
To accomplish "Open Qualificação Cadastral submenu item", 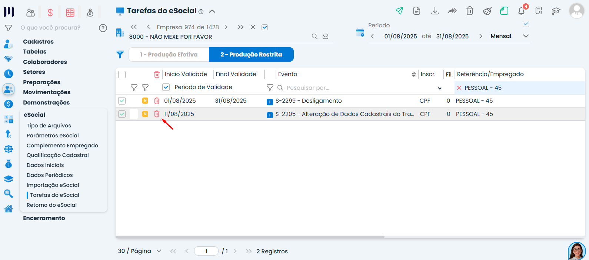I will click(57, 155).
